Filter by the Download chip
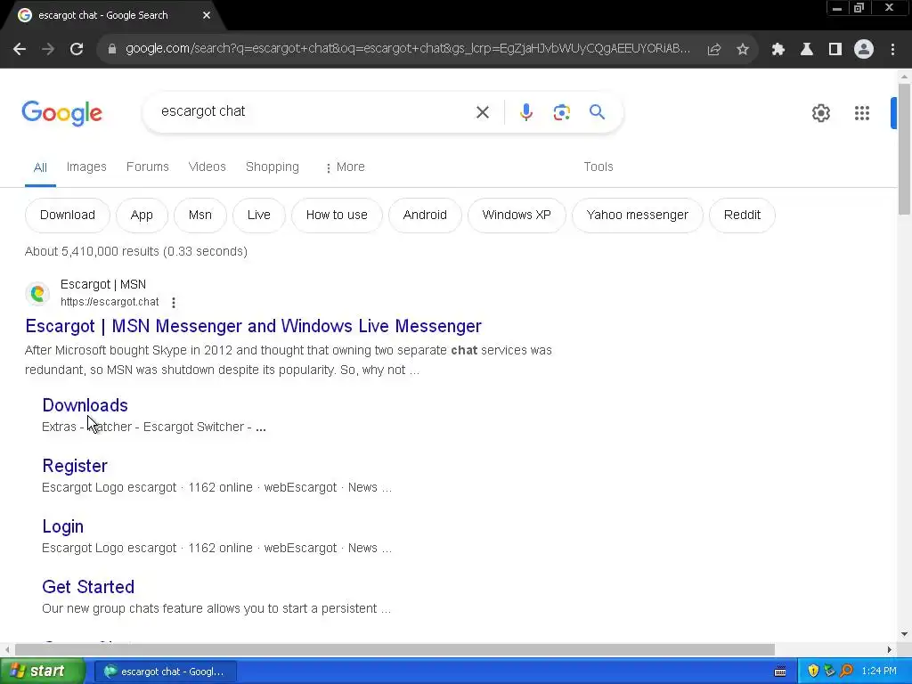 point(68,216)
